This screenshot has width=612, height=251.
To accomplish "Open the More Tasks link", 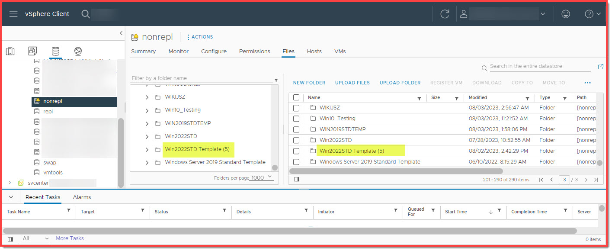I will (x=70, y=238).
